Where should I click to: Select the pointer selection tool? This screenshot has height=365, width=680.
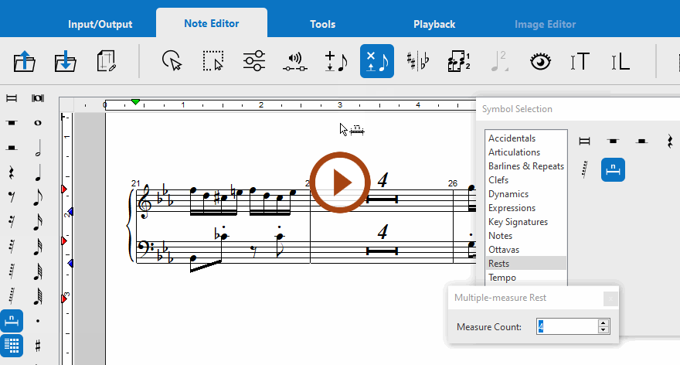[x=172, y=61]
